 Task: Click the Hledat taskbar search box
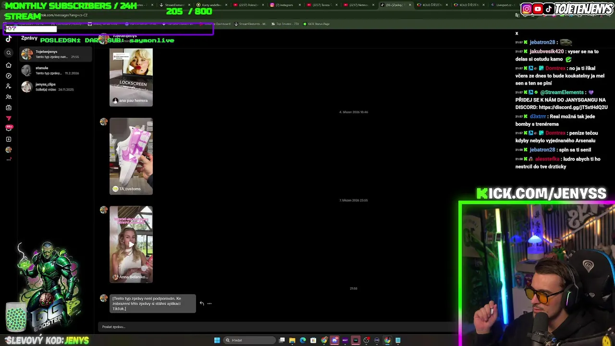pos(249,340)
